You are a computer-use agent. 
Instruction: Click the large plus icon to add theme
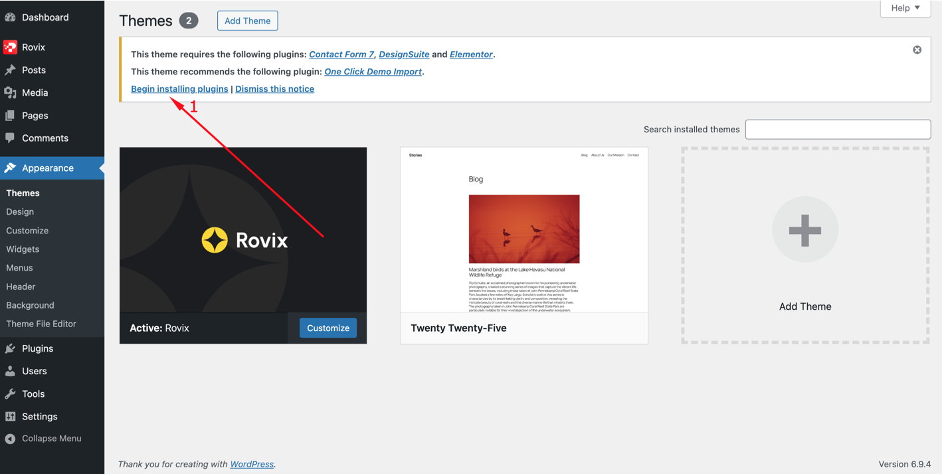point(805,229)
